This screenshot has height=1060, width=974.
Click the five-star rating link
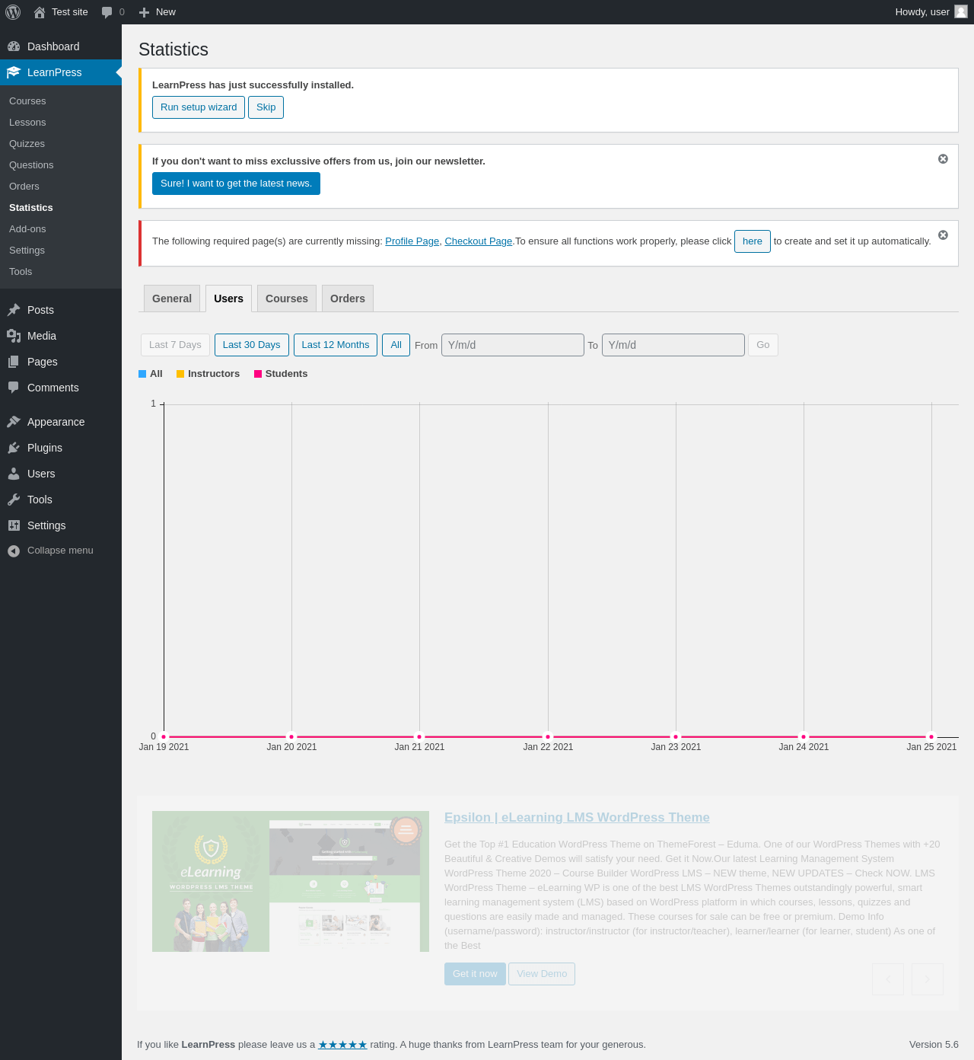342,1045
